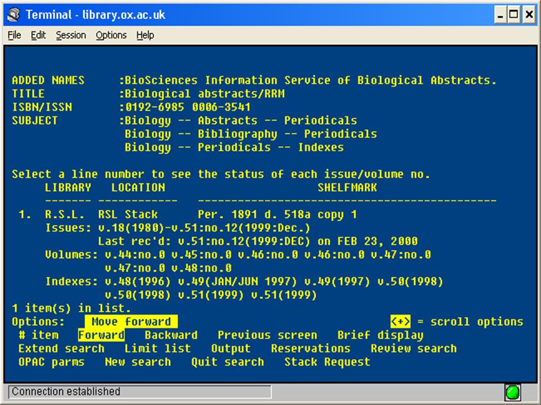Viewport: 541px width, 405px height.
Task: Choose Extend search option
Action: pos(61,349)
